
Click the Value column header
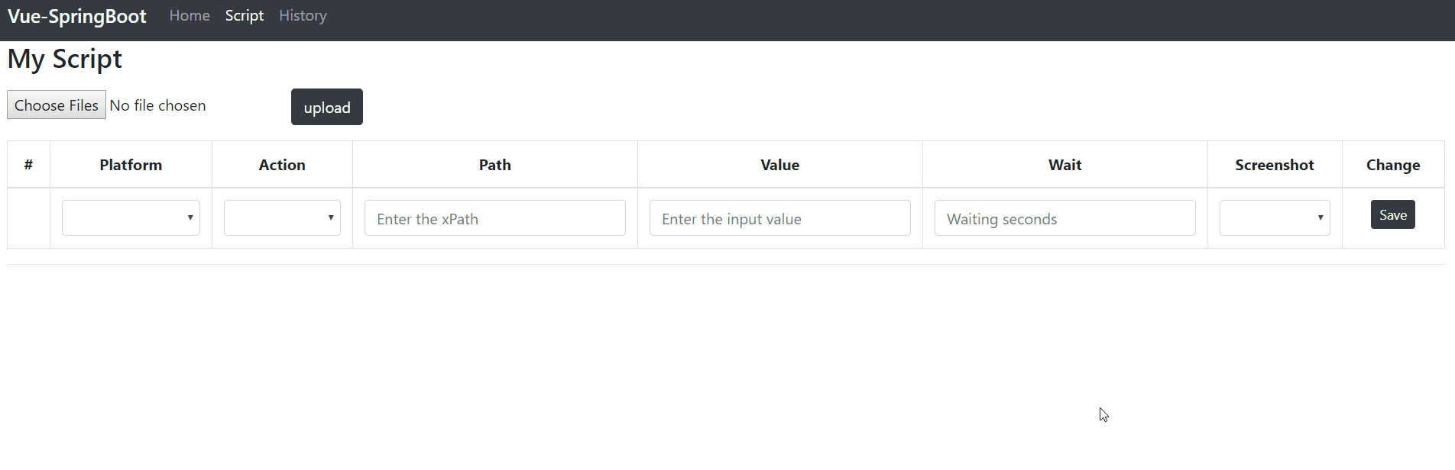pyautogui.click(x=779, y=165)
